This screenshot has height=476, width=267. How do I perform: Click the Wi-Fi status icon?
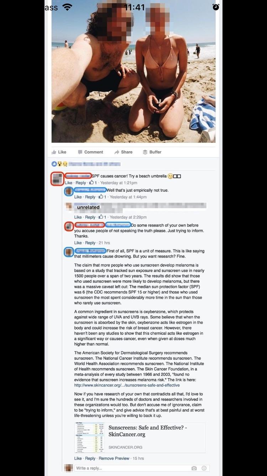(x=67, y=7)
